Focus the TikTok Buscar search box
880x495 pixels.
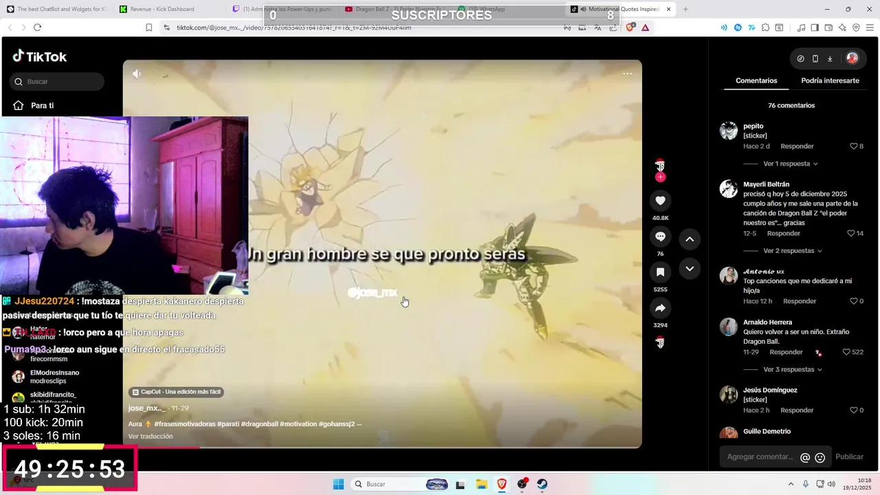pyautogui.click(x=57, y=82)
